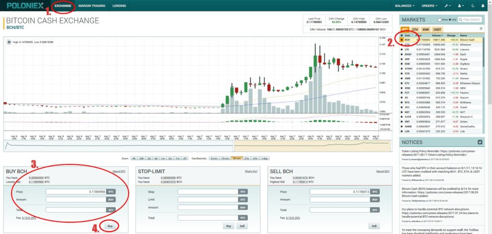Star the Litecoin market row
This screenshot has width=492, height=234.
[x=402, y=49]
